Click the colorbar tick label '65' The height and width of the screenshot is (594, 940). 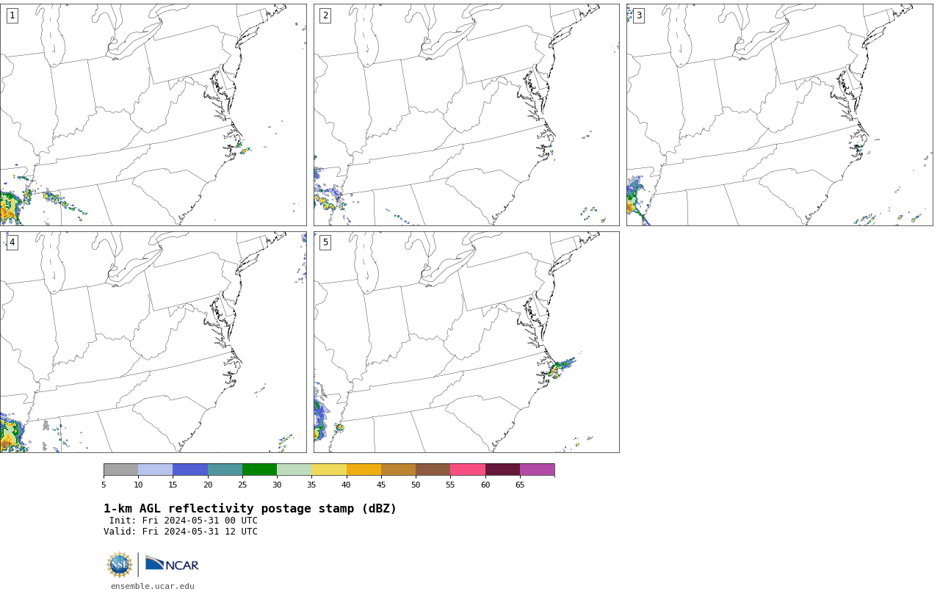pyautogui.click(x=520, y=485)
